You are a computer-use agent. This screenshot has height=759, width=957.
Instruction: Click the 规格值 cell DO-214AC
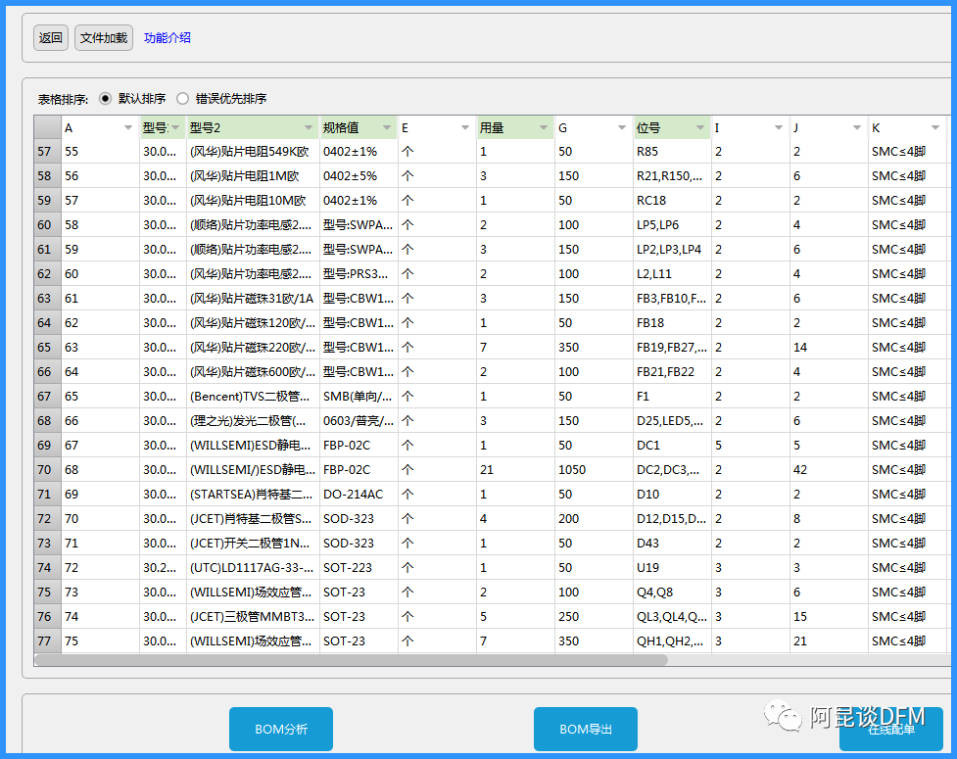[359, 495]
